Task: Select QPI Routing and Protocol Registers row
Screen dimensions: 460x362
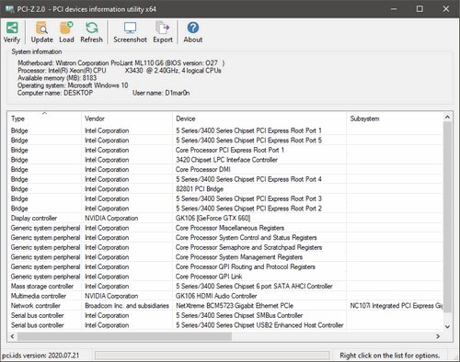Action: coord(225,266)
